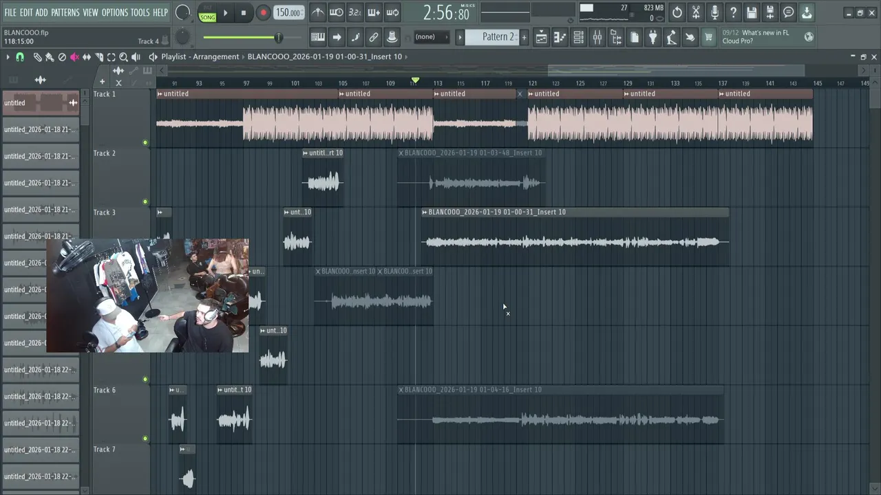Screen dimensions: 881x495
Task: Toggle the green snap magnet icon
Action: pos(20,57)
